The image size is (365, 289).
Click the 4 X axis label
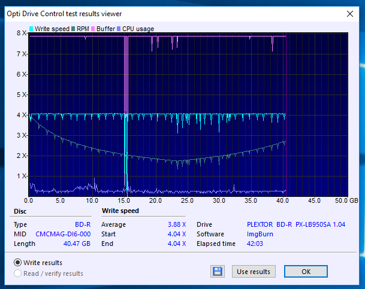(22, 115)
